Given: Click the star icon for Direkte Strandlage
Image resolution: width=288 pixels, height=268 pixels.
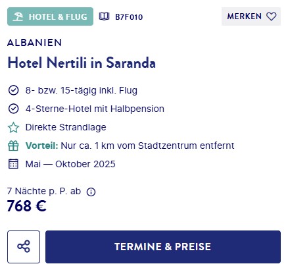Looking at the screenshot, I should coord(13,128).
